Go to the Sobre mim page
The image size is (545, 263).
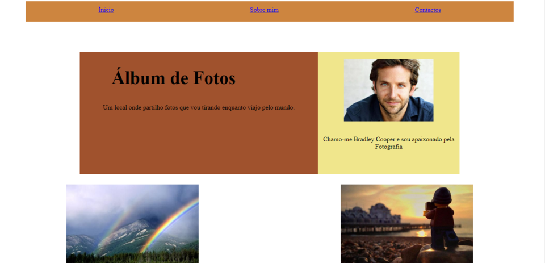point(264,10)
